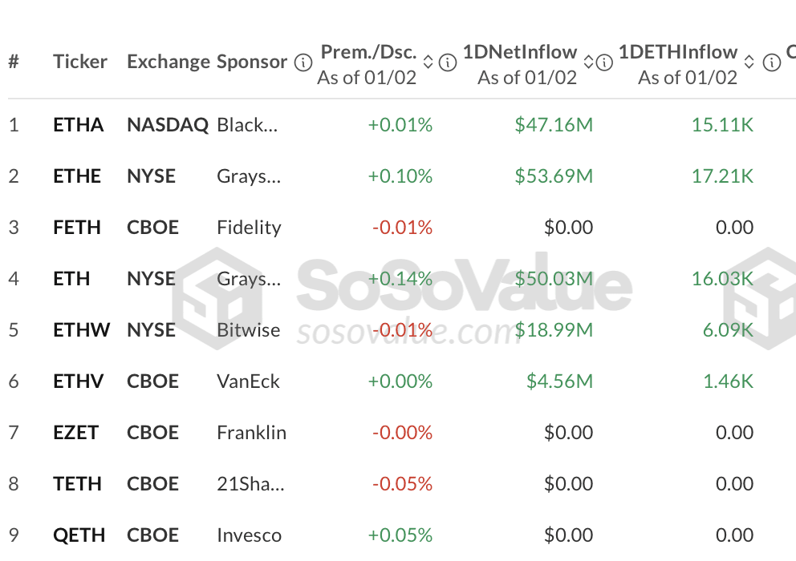The width and height of the screenshot is (796, 561).
Task: Click the Ticker column header
Action: (79, 62)
